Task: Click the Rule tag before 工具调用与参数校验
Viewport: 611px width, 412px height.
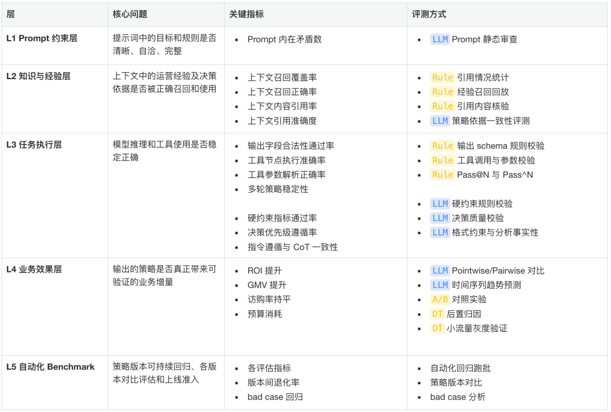Action: [442, 161]
